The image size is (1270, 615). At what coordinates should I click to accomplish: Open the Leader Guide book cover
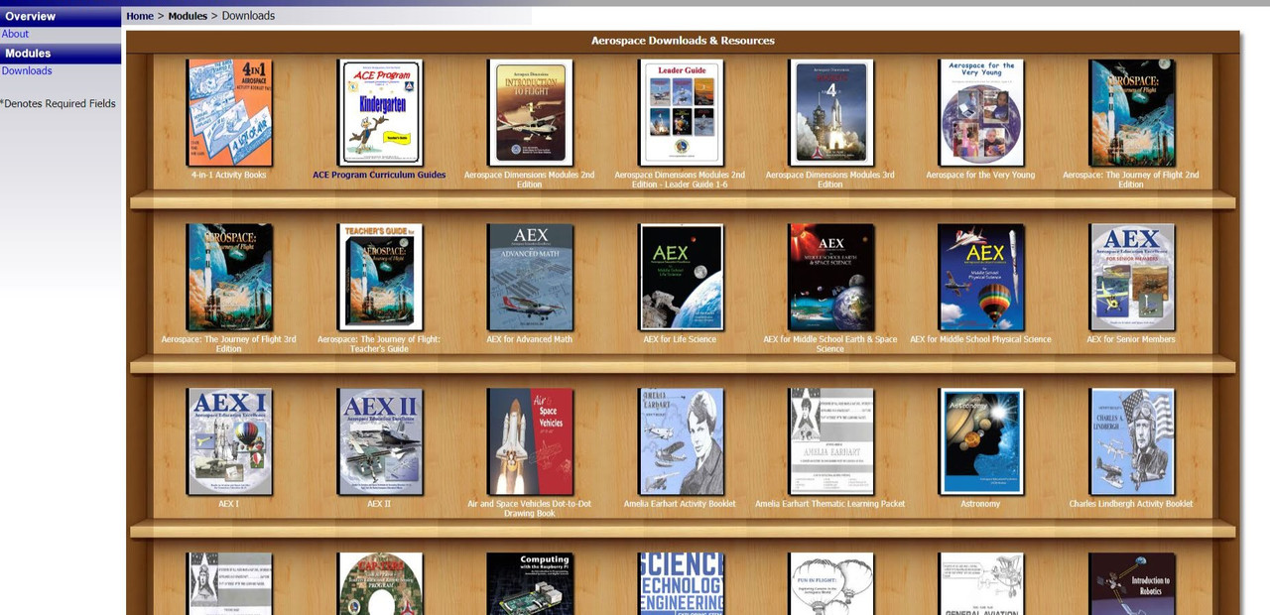click(x=681, y=112)
